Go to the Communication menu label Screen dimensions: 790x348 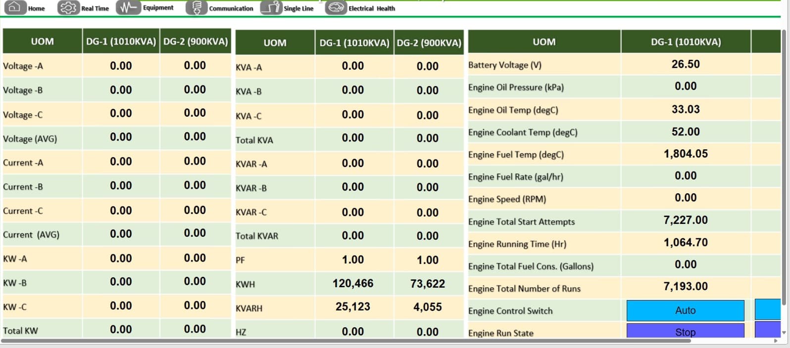231,8
